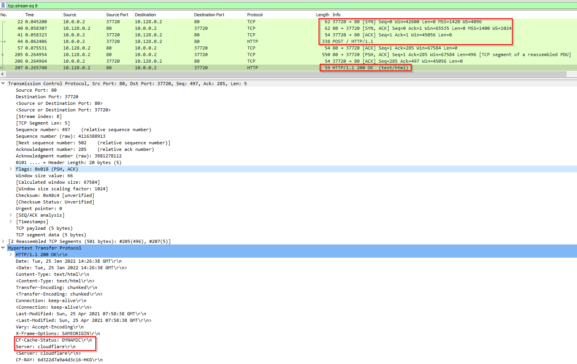Expand the HTTP/1.1 200 OK line
Screen dimensions: 577x364
(11, 255)
